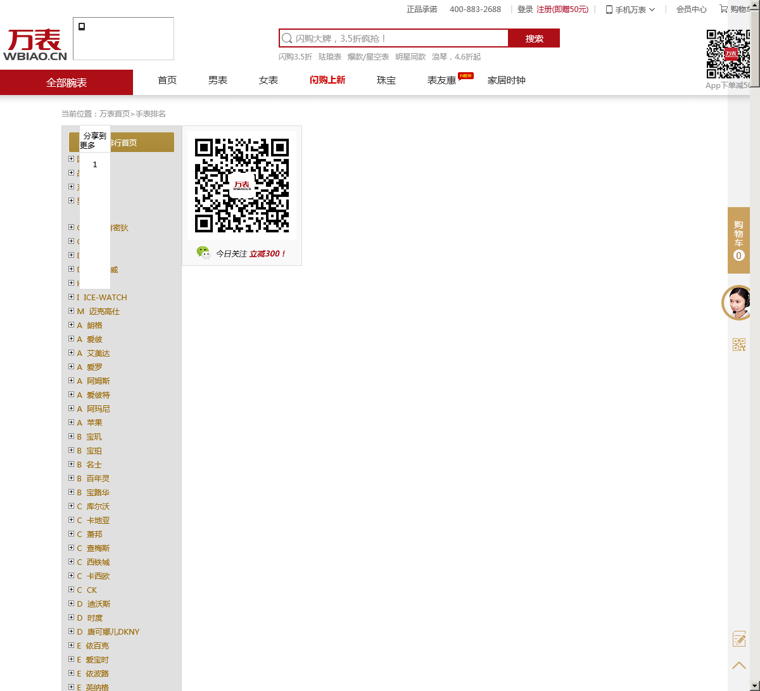This screenshot has height=691, width=760.
Task: Click the WeChat follow QR image
Action: coord(242,185)
